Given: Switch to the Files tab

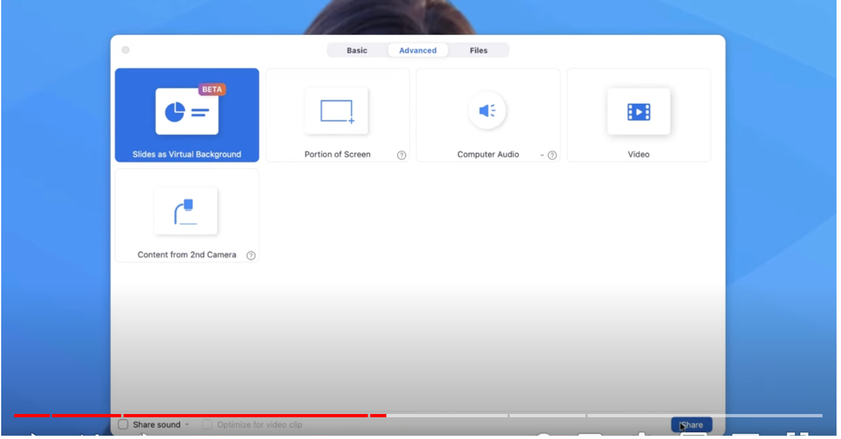Looking at the screenshot, I should tap(479, 51).
